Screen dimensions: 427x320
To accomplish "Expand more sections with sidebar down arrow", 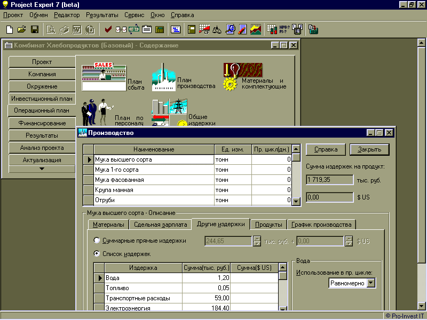I will click(42, 169).
